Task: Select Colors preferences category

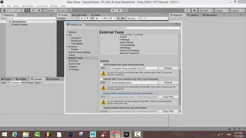Action: [72, 55]
